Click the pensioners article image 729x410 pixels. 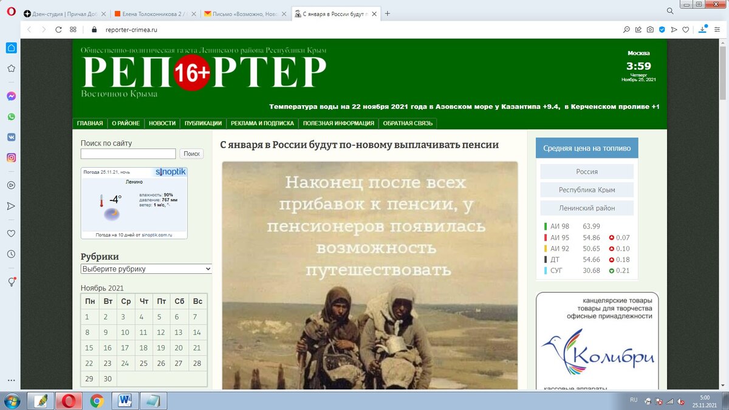pyautogui.click(x=370, y=275)
